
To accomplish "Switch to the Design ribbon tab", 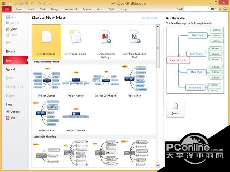I will click(55, 9).
